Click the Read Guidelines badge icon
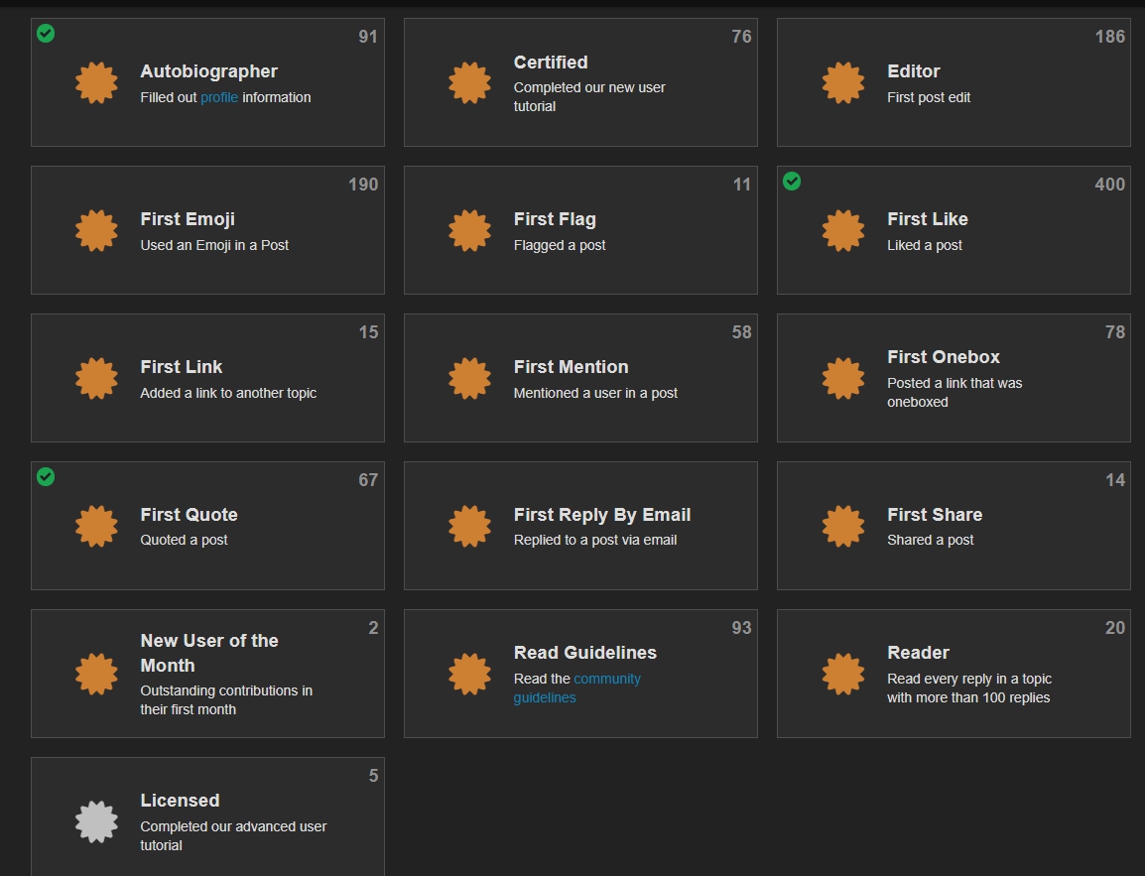Screen dimensions: 1145x876 (x=469, y=674)
